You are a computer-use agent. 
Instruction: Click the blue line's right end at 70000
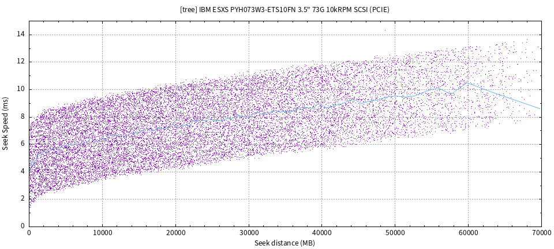tap(540, 108)
